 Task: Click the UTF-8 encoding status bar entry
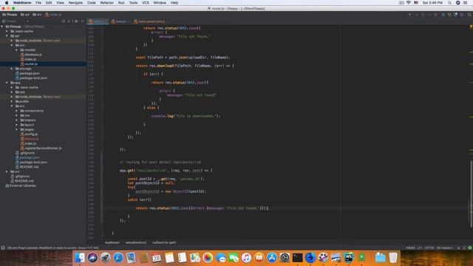pos(429,248)
